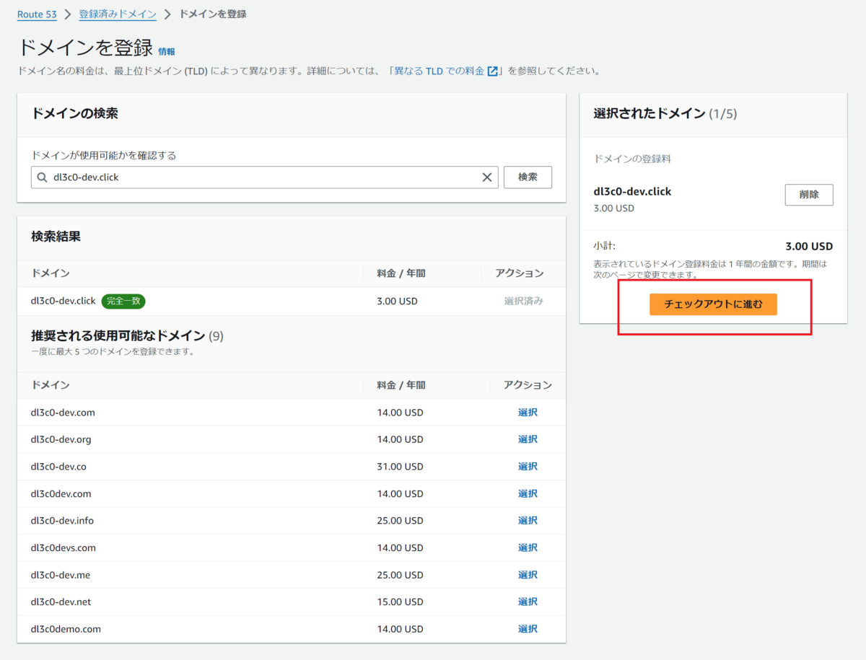Go to Route 53 breadcrumb

[x=37, y=14]
